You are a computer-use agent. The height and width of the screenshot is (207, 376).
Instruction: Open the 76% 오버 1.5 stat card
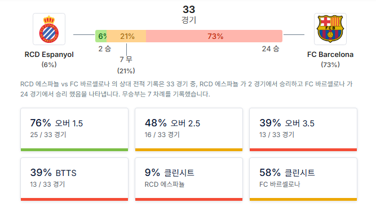click(x=74, y=130)
